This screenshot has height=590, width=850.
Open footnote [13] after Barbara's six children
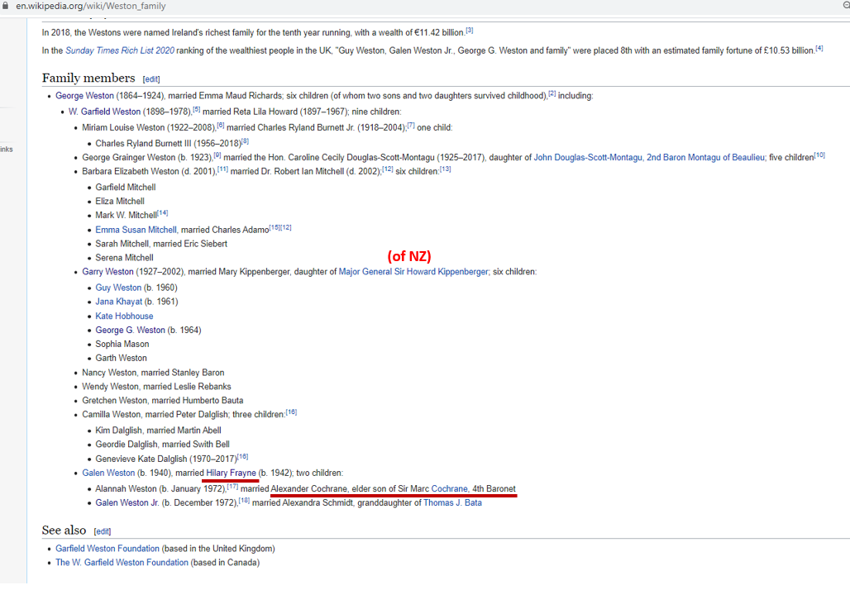445,169
